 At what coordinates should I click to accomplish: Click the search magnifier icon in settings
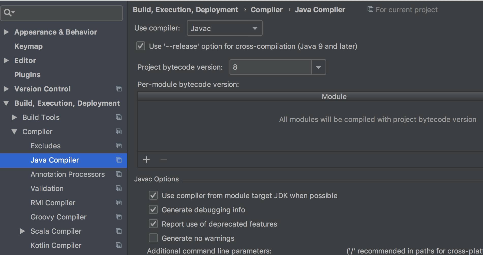coord(8,12)
